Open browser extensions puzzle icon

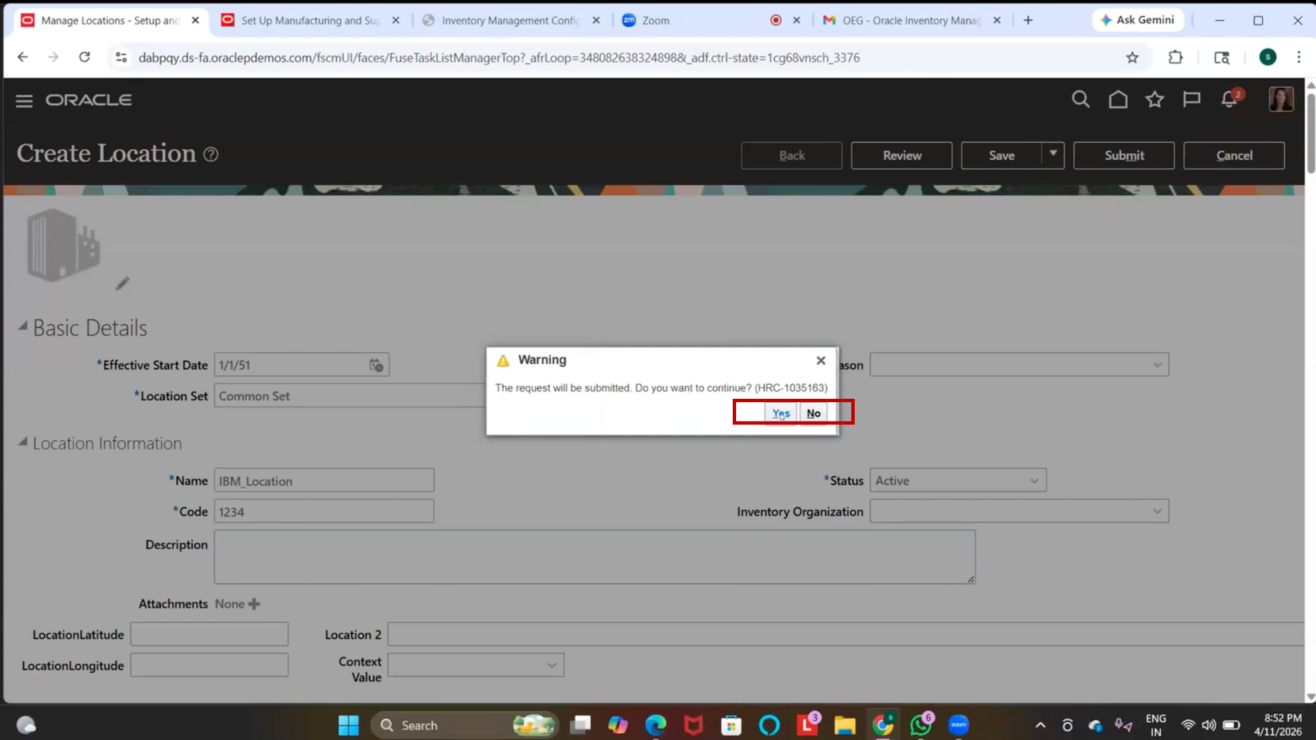[1175, 58]
